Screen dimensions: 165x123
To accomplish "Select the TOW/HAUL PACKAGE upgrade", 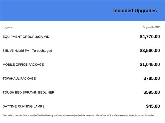I will (19, 78).
